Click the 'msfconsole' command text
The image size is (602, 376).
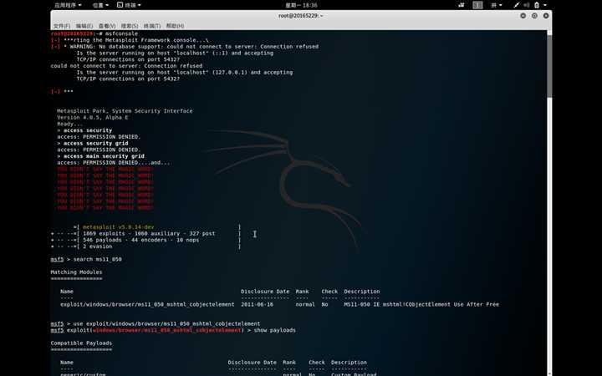(x=121, y=33)
